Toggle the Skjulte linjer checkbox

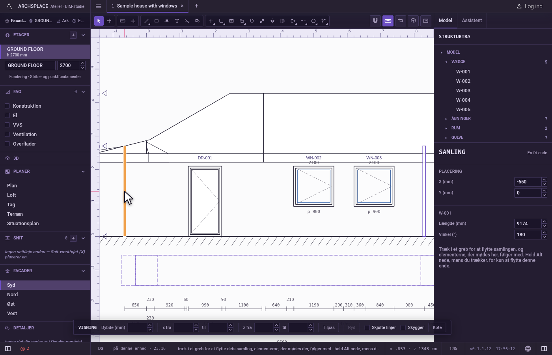pyautogui.click(x=367, y=328)
